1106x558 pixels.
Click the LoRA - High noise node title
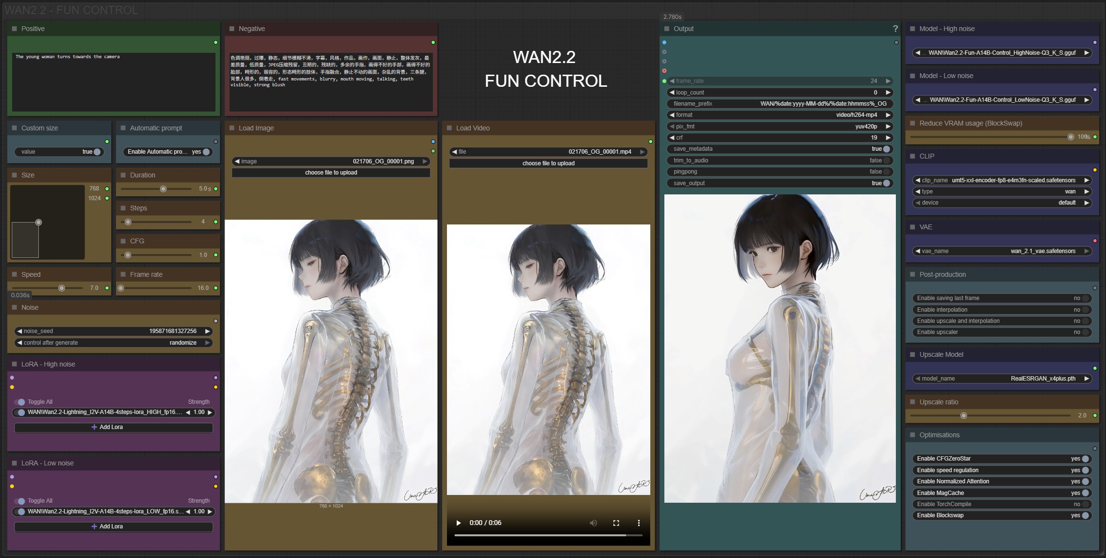point(48,364)
